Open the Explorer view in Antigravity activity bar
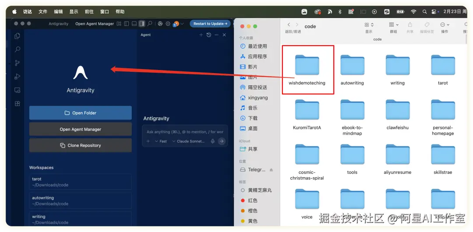473x232 pixels. (x=17, y=36)
